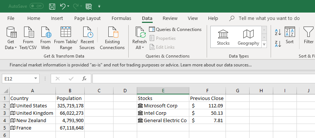Switch to the View tab

193,18
